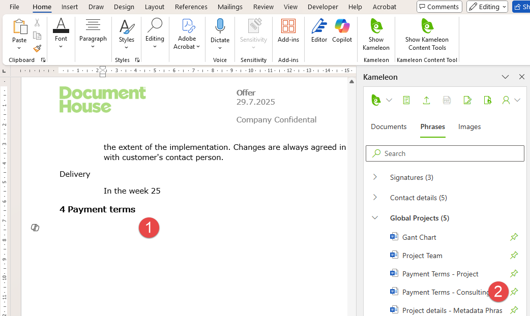The image size is (530, 316).
Task: Click Show Kameleon Content Tools icon
Action: 426,27
